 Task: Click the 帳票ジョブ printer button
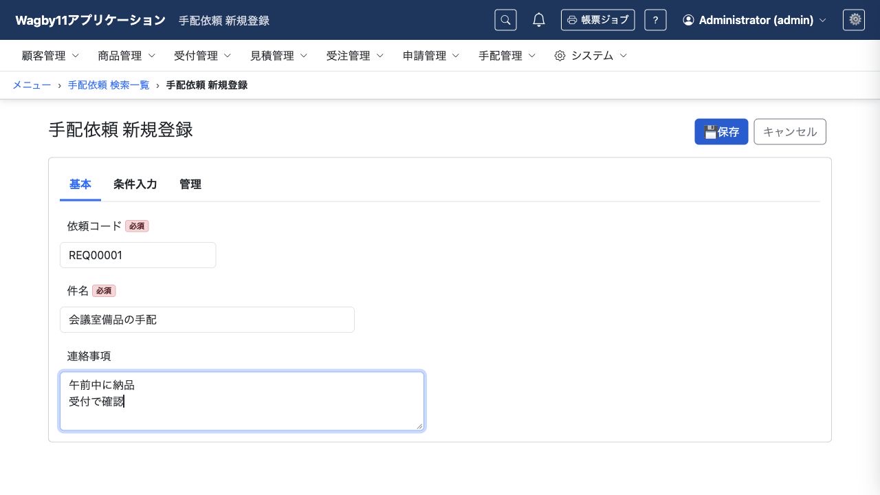598,20
